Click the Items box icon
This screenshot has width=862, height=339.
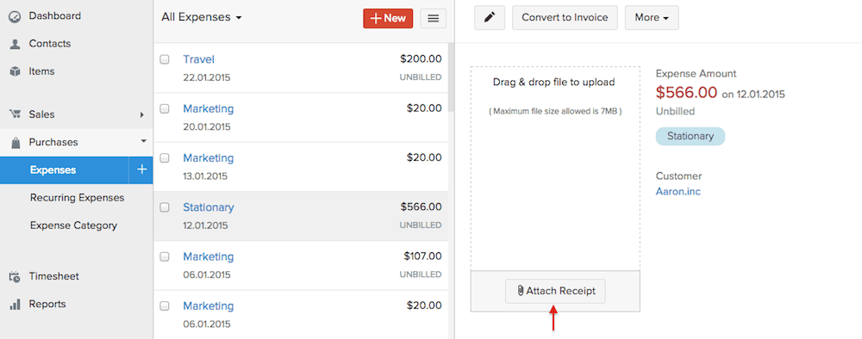(15, 71)
